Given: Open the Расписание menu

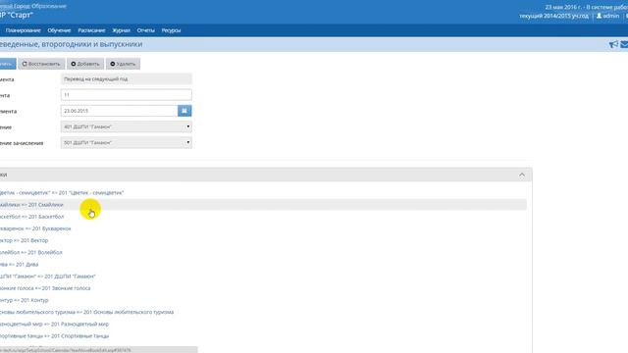Looking at the screenshot, I should tap(91, 30).
